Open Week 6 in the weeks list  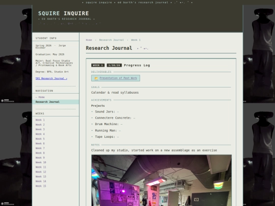click(40, 143)
